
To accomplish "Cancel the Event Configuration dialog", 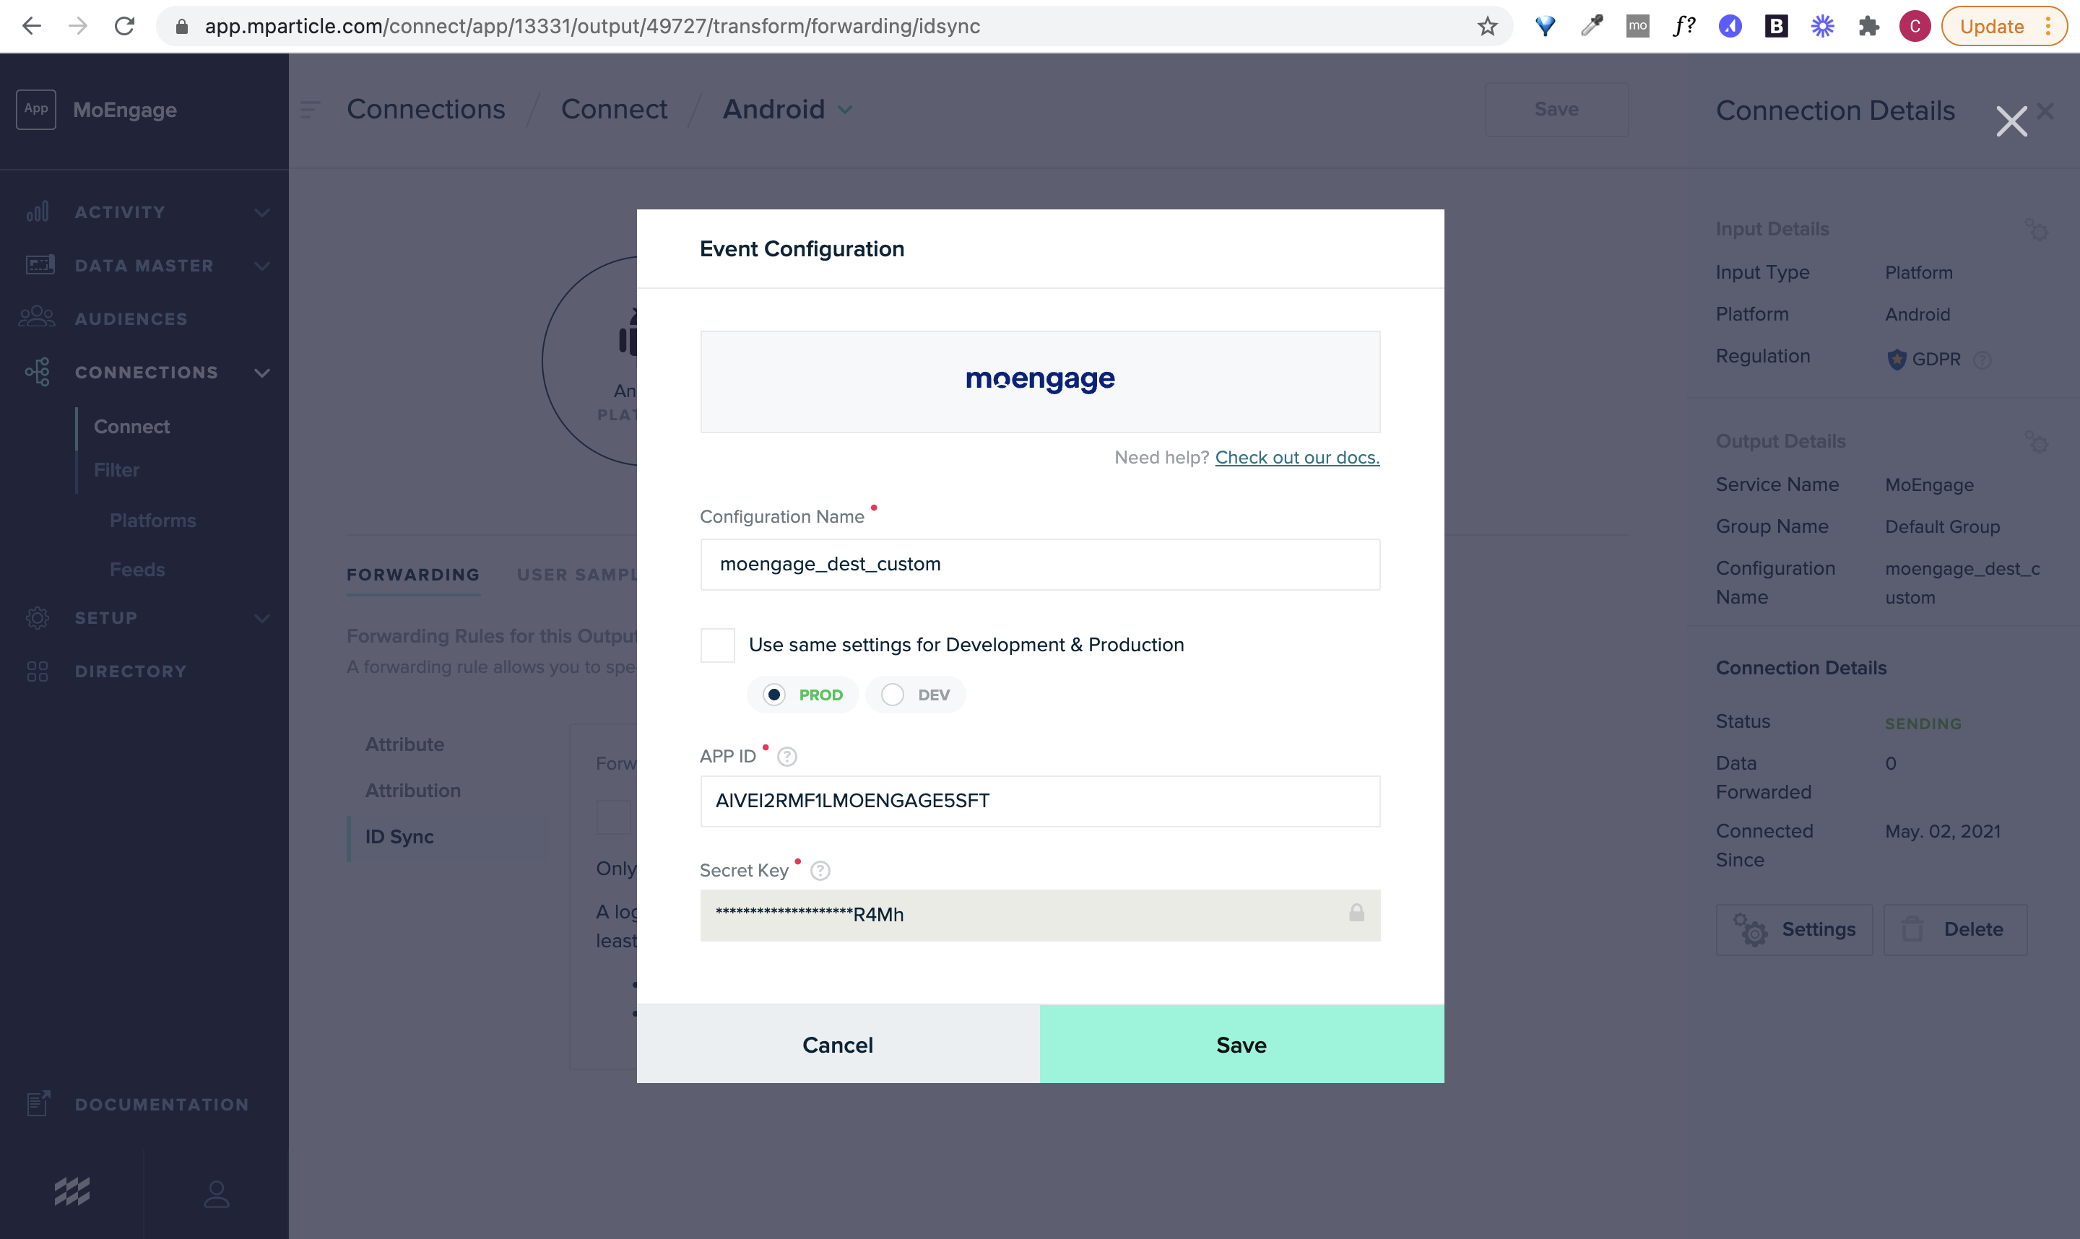I will (x=838, y=1045).
